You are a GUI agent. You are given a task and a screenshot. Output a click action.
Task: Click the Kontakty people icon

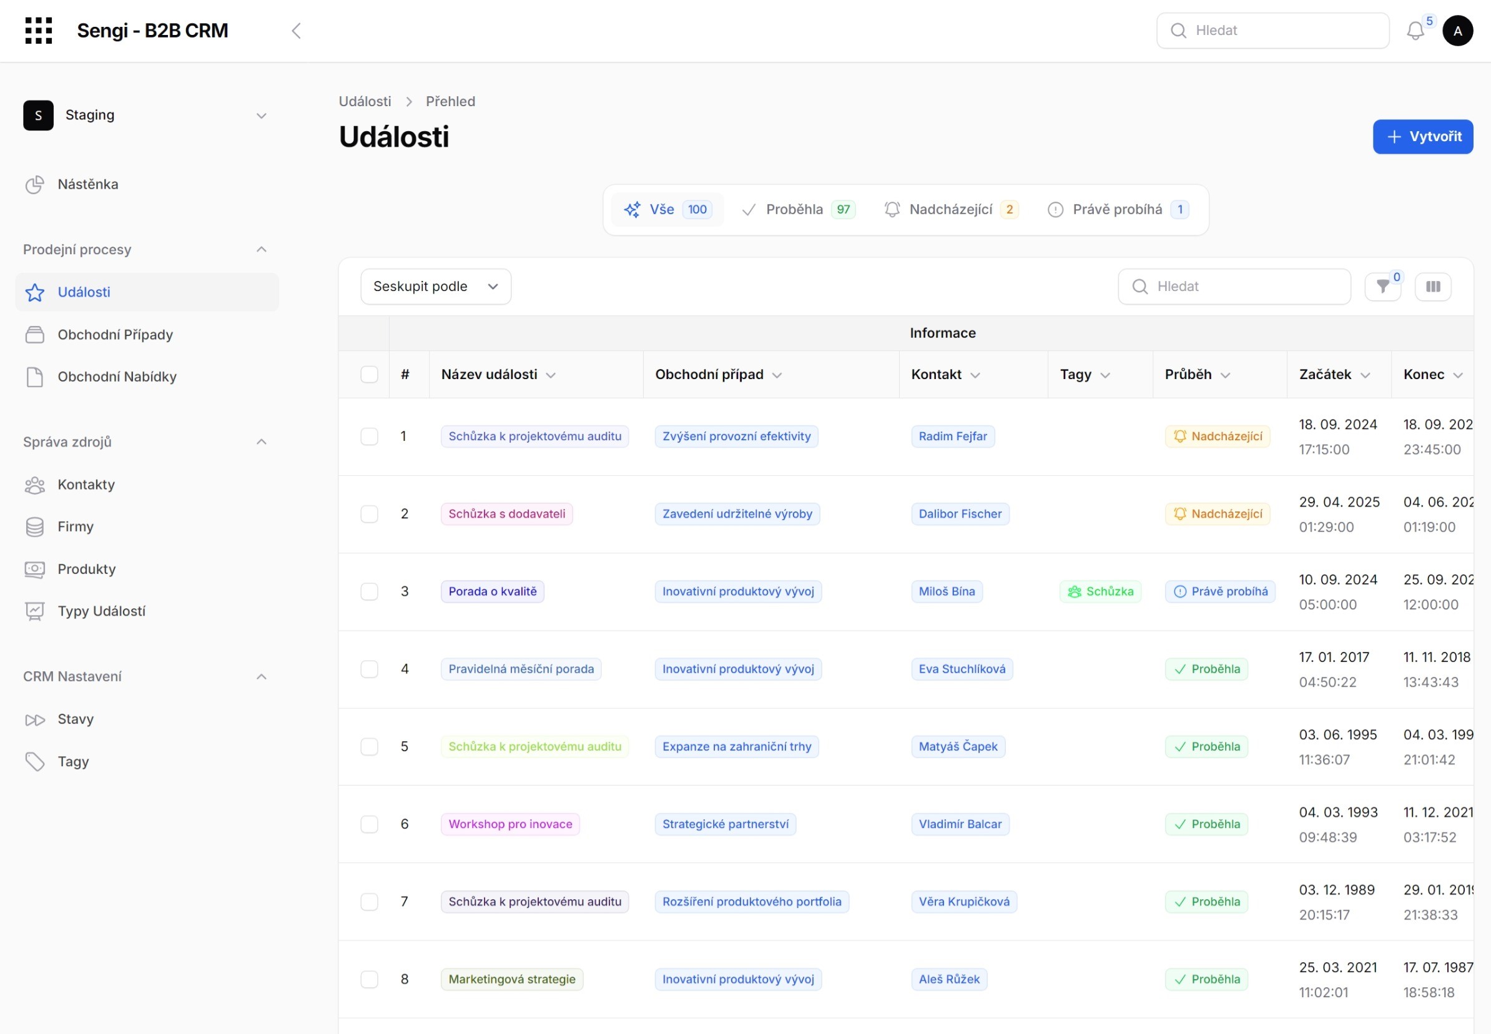34,485
